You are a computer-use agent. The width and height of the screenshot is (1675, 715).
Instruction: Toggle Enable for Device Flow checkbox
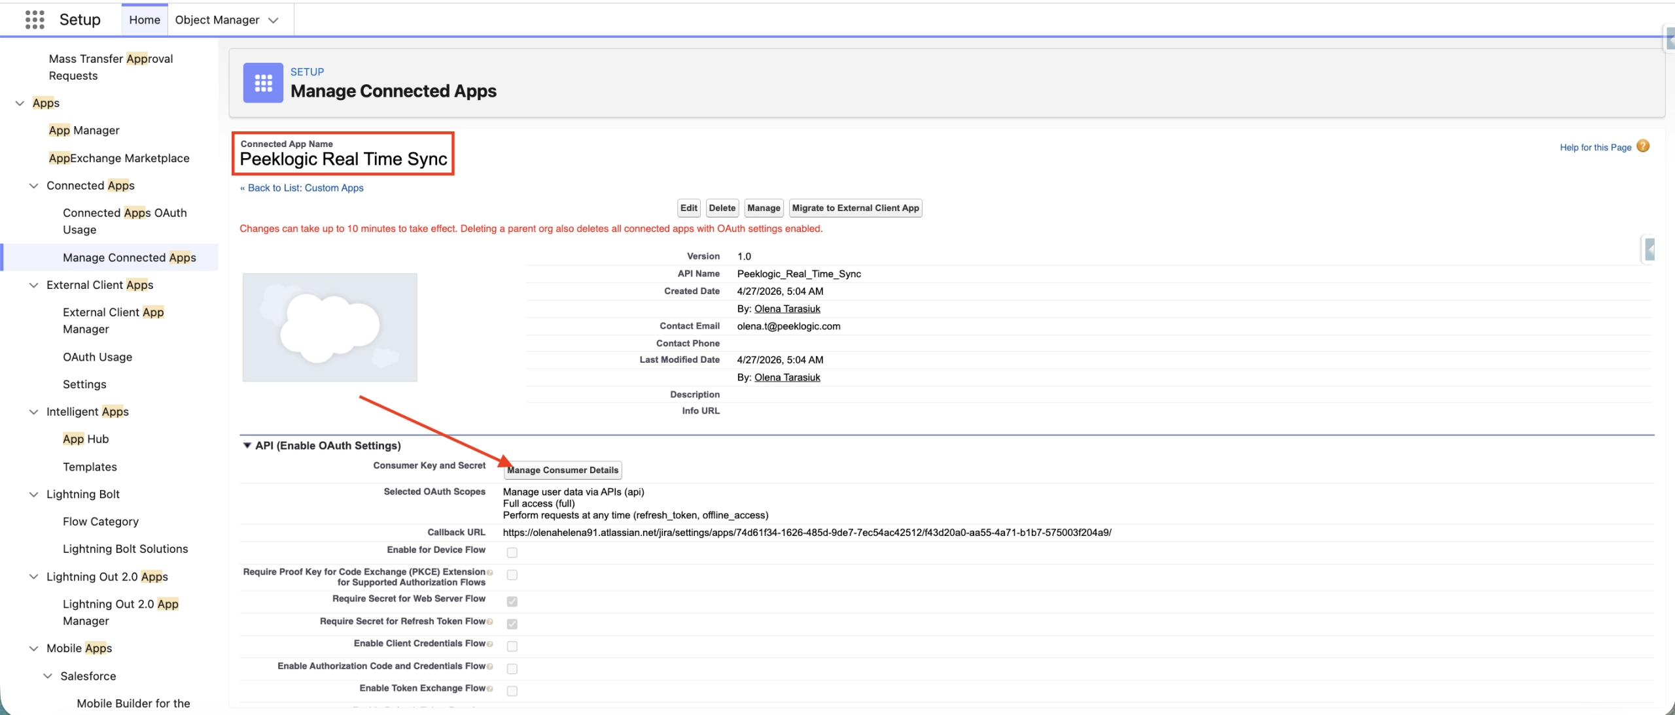pyautogui.click(x=512, y=553)
